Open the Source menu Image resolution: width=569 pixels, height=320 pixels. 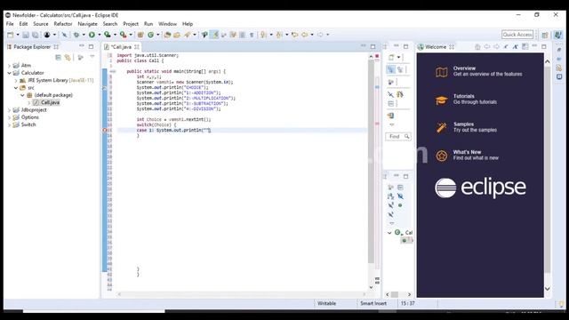tap(41, 24)
